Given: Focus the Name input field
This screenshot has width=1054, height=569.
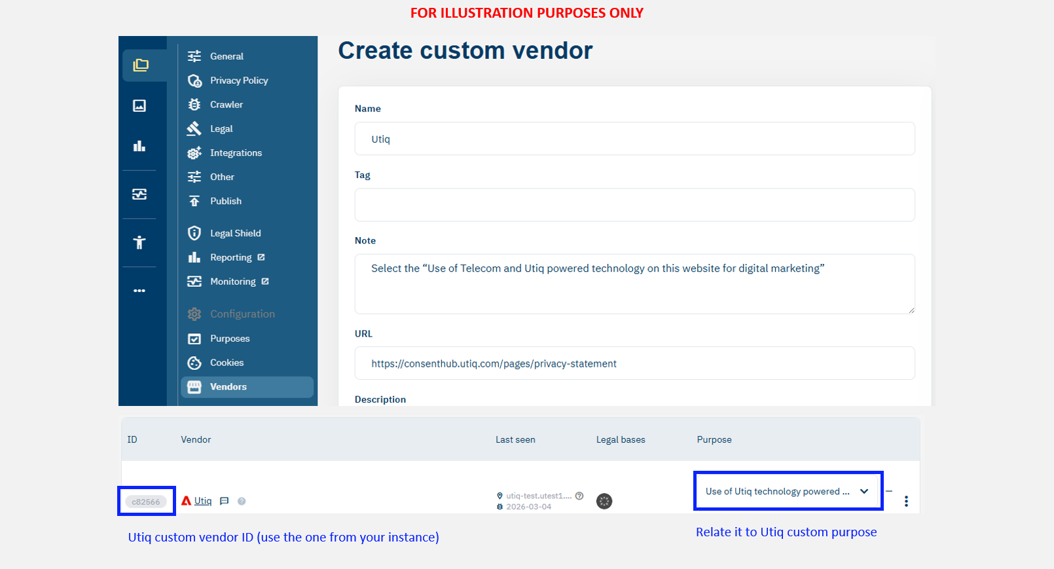Looking at the screenshot, I should [x=634, y=139].
